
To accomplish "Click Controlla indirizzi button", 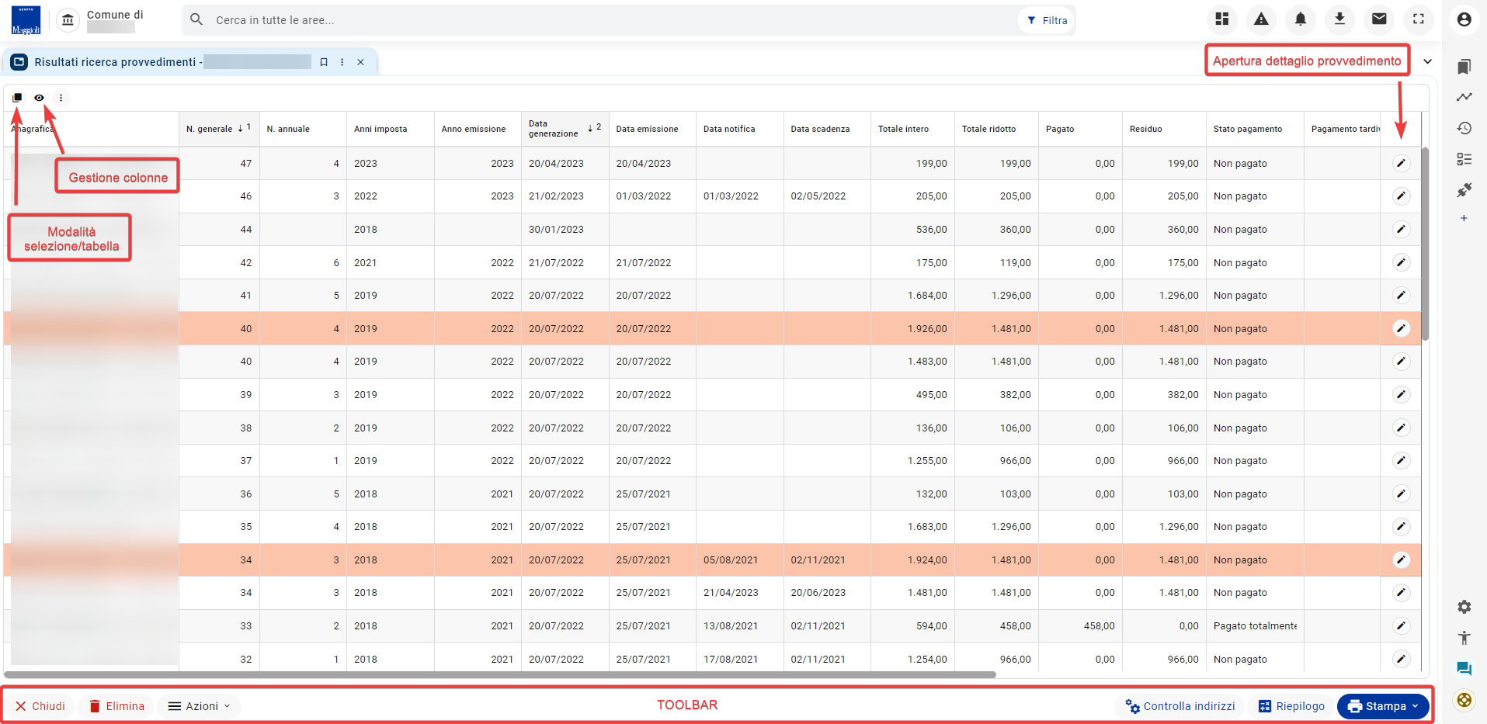I will [1180, 706].
